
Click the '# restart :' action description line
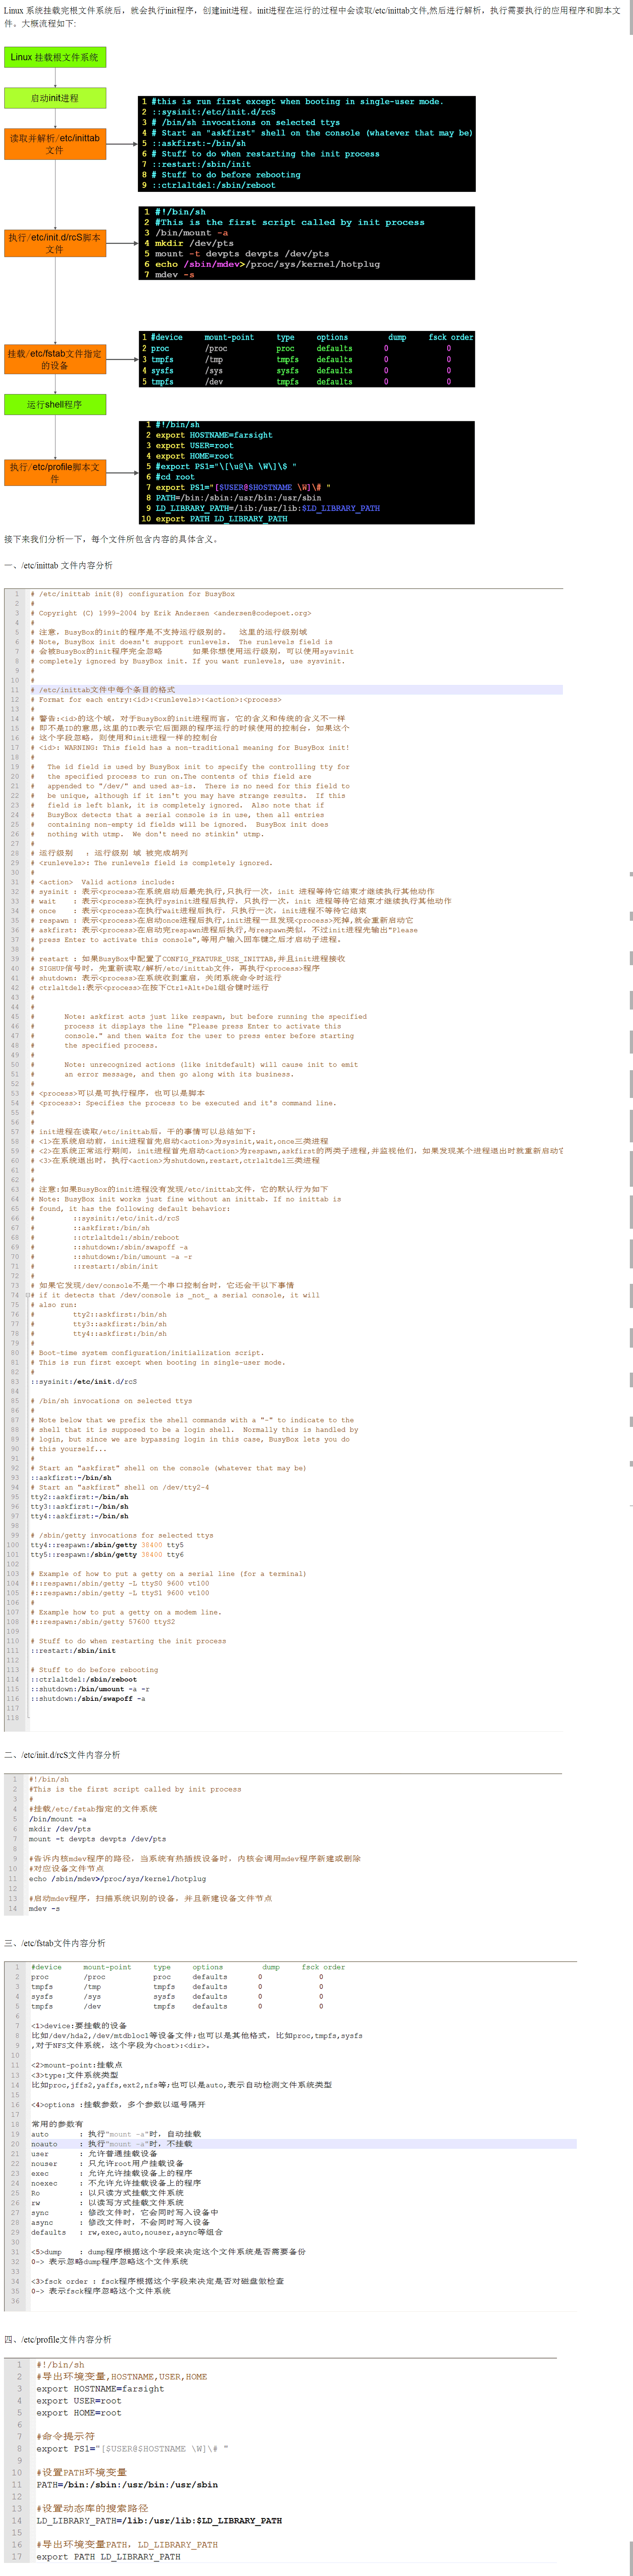click(188, 958)
